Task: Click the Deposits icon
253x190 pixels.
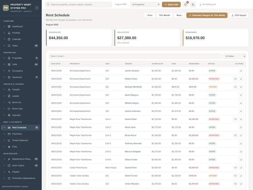Action: pos(9,115)
